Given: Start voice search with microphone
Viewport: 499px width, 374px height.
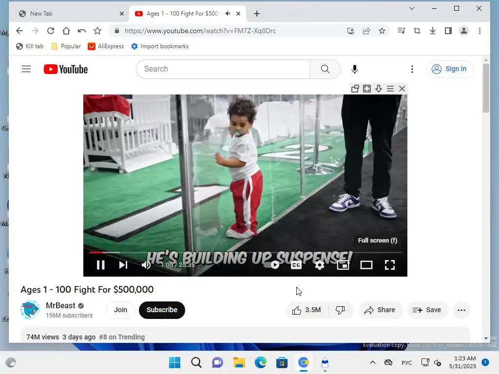Looking at the screenshot, I should pyautogui.click(x=355, y=69).
